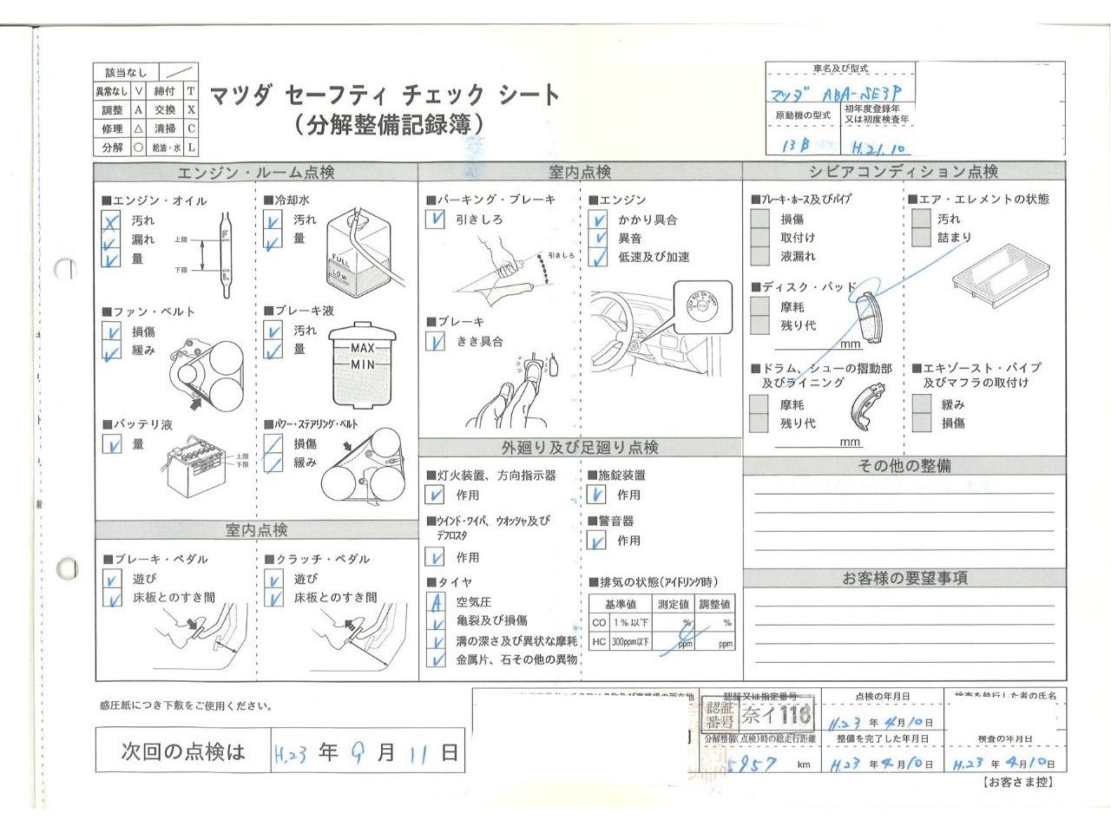Toggle the 施錠装置 作用 checkbox
The height and width of the screenshot is (833, 1111).
(596, 495)
